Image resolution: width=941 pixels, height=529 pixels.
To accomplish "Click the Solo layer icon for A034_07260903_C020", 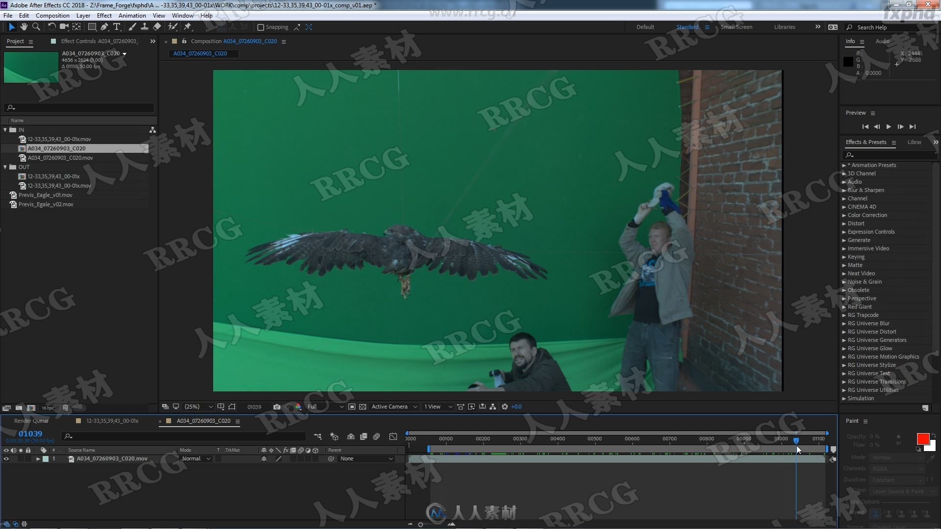I will pyautogui.click(x=20, y=458).
